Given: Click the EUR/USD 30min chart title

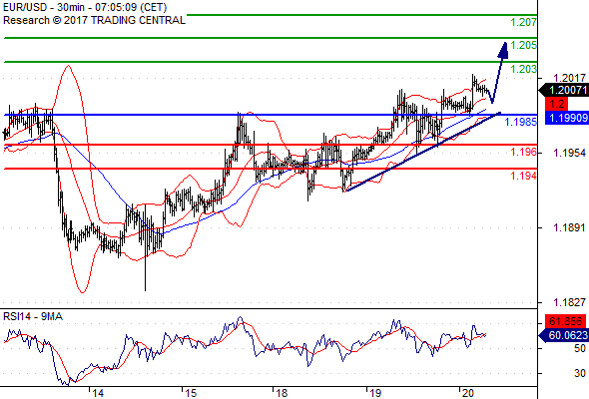Looking at the screenshot, I should [x=85, y=7].
